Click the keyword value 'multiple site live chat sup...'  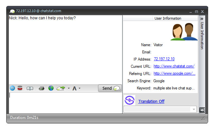(174, 88)
